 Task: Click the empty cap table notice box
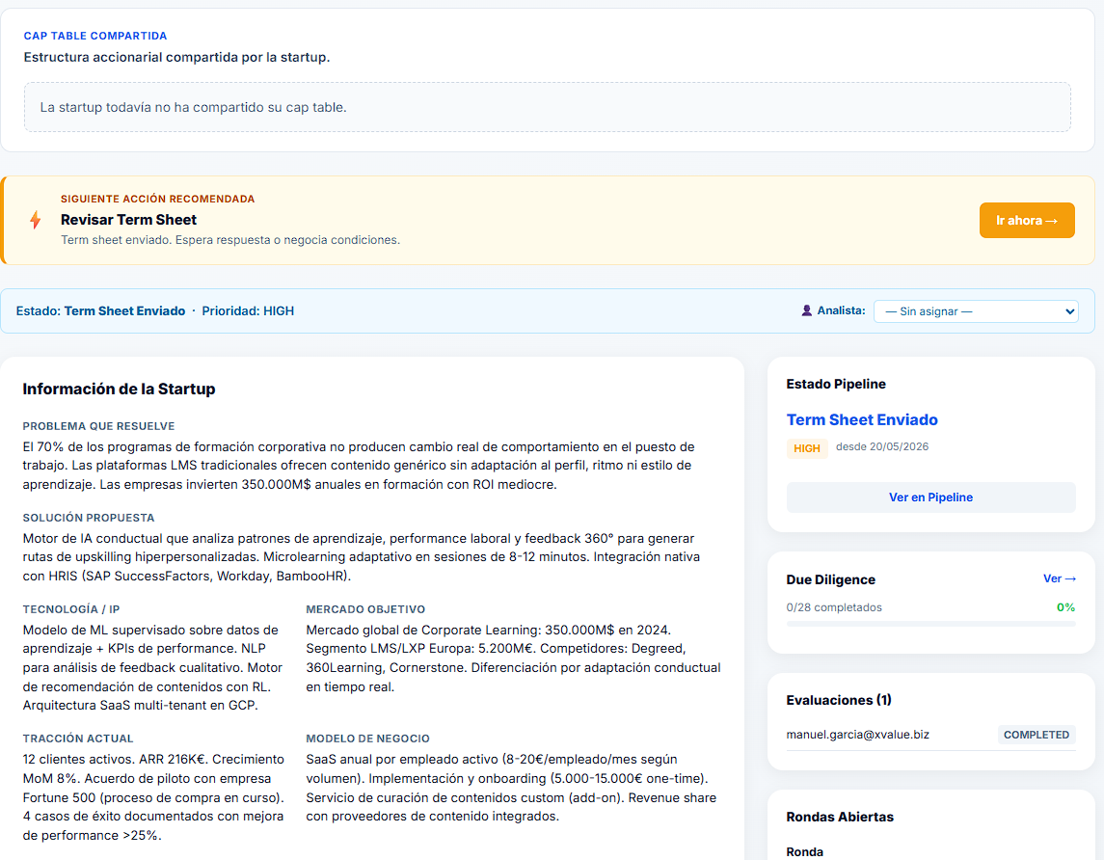[x=547, y=107]
